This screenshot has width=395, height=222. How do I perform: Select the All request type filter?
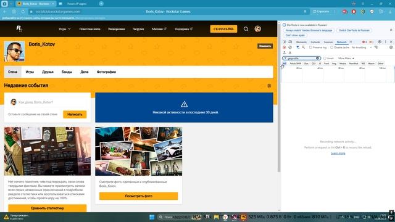[x=285, y=64]
